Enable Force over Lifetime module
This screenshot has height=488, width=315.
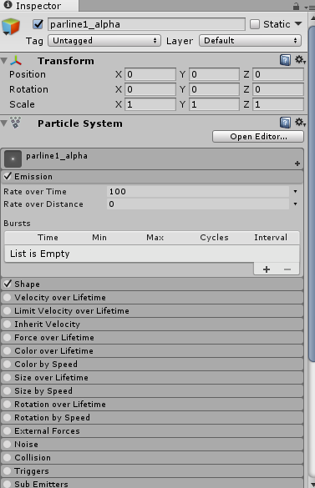(7, 337)
